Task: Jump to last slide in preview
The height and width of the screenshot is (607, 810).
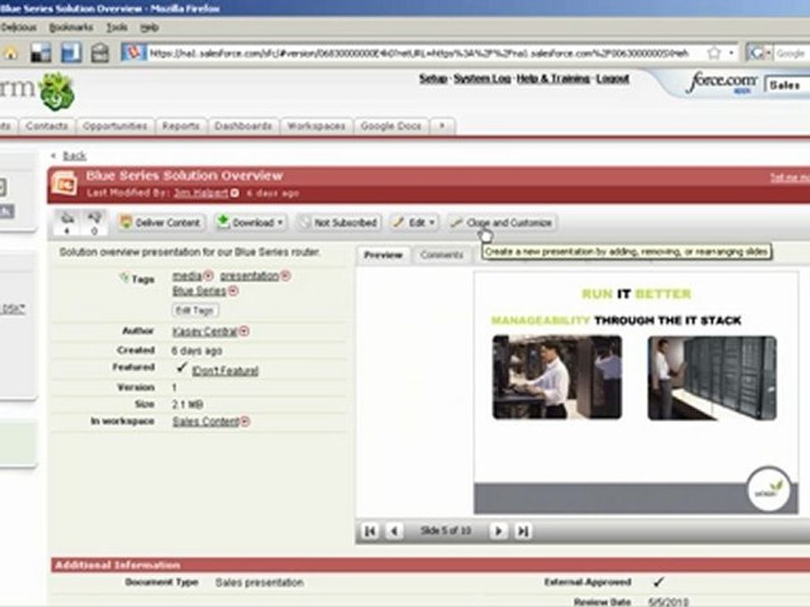Action: (x=523, y=530)
